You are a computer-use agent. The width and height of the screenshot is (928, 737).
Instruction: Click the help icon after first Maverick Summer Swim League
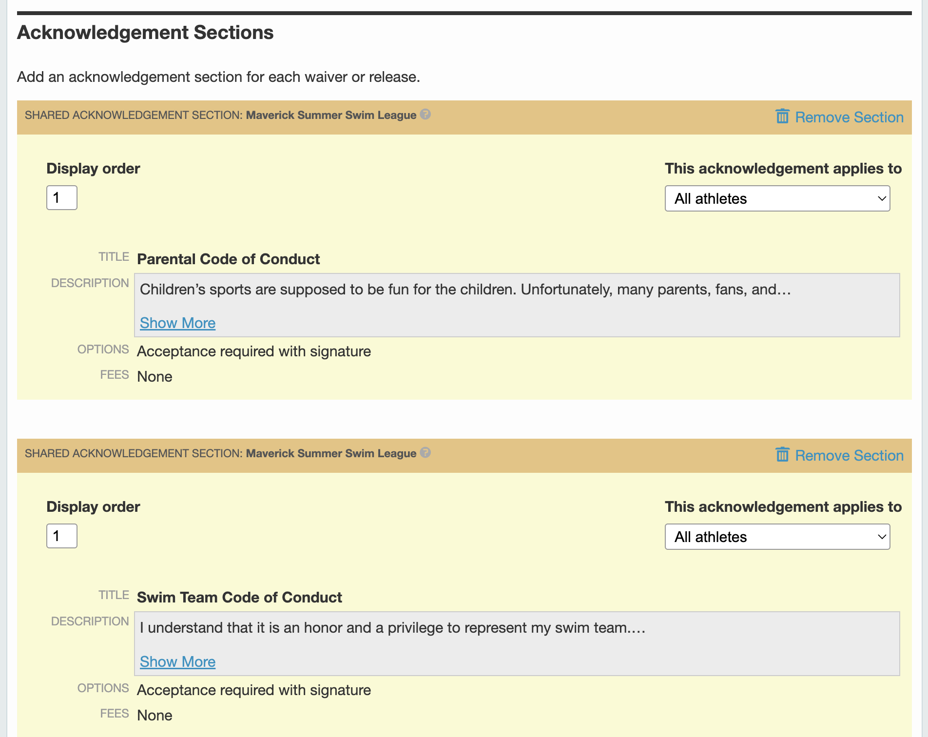coord(425,115)
